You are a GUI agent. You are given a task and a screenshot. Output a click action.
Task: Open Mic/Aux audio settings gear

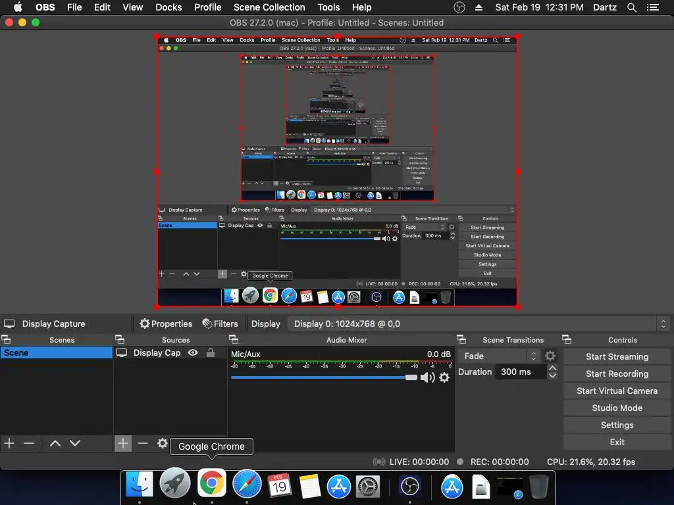pos(444,377)
